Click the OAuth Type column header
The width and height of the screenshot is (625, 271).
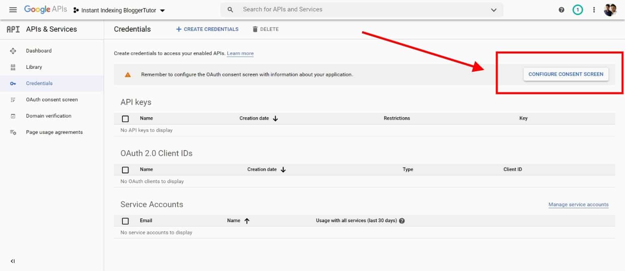pos(408,169)
